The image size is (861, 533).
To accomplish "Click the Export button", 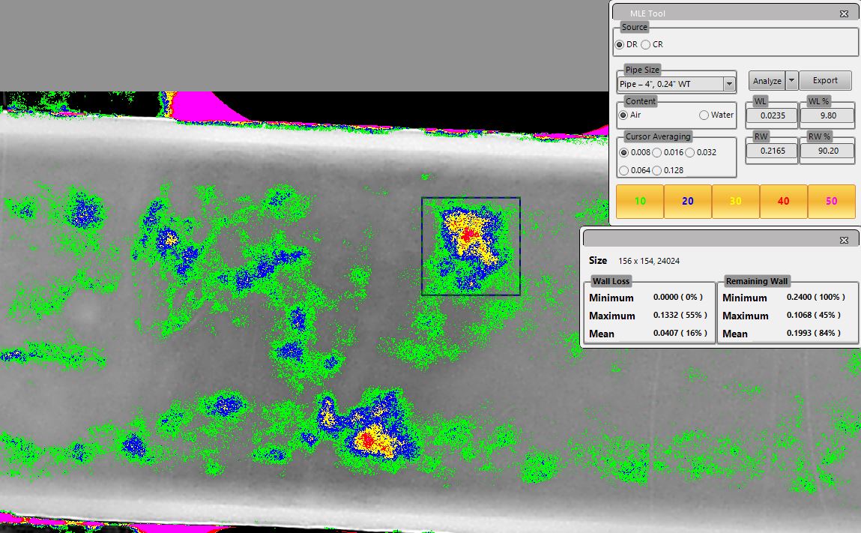I will coord(825,81).
